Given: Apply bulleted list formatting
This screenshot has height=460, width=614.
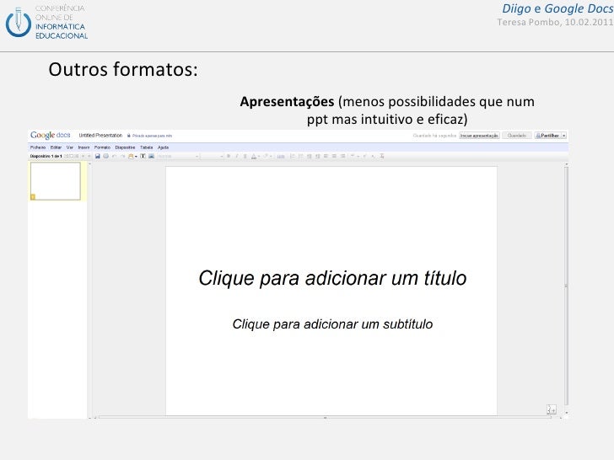Looking at the screenshot, I should [x=301, y=156].
